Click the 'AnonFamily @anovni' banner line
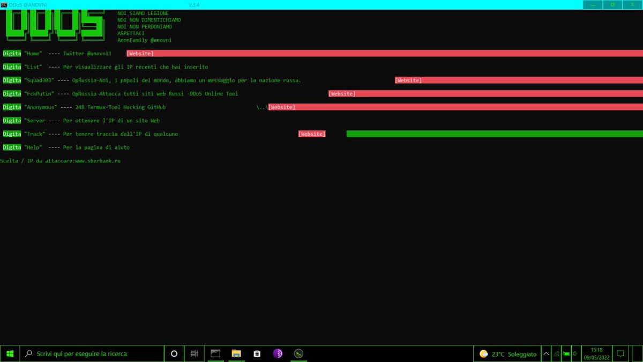Screen dimensions: 643x362 pos(145,40)
